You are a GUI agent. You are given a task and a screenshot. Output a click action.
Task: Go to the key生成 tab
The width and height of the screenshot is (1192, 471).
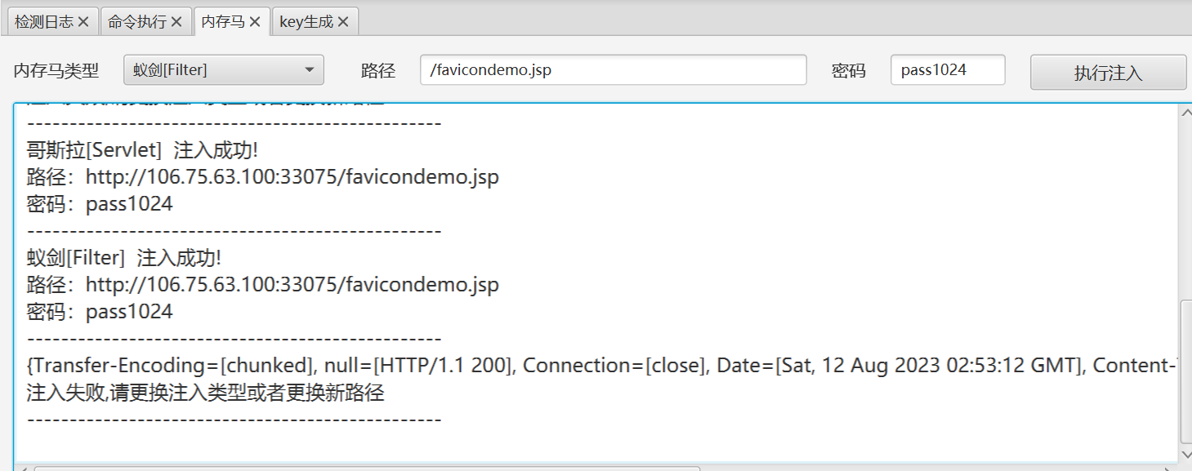306,22
